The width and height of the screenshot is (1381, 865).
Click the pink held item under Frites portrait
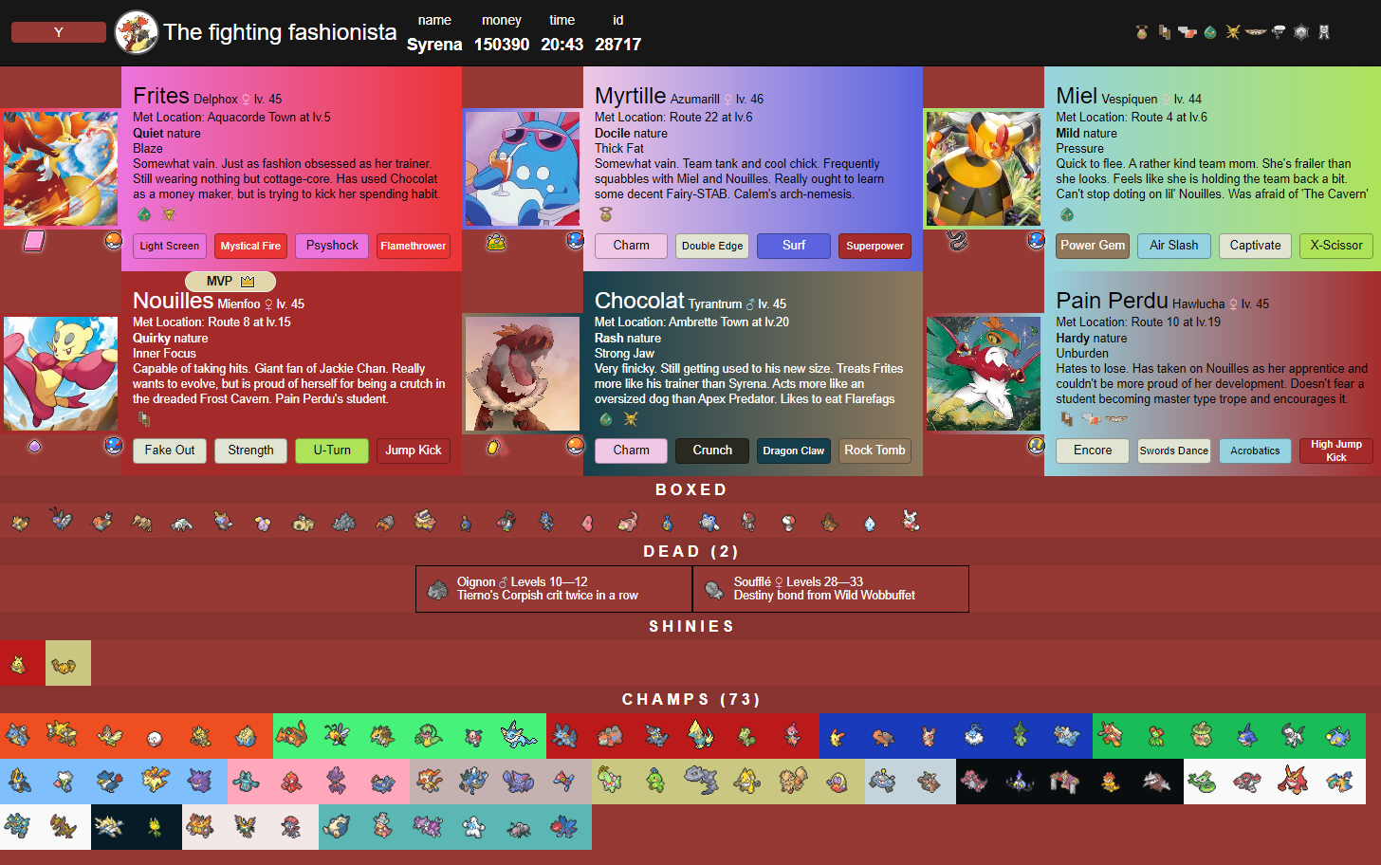(x=34, y=241)
